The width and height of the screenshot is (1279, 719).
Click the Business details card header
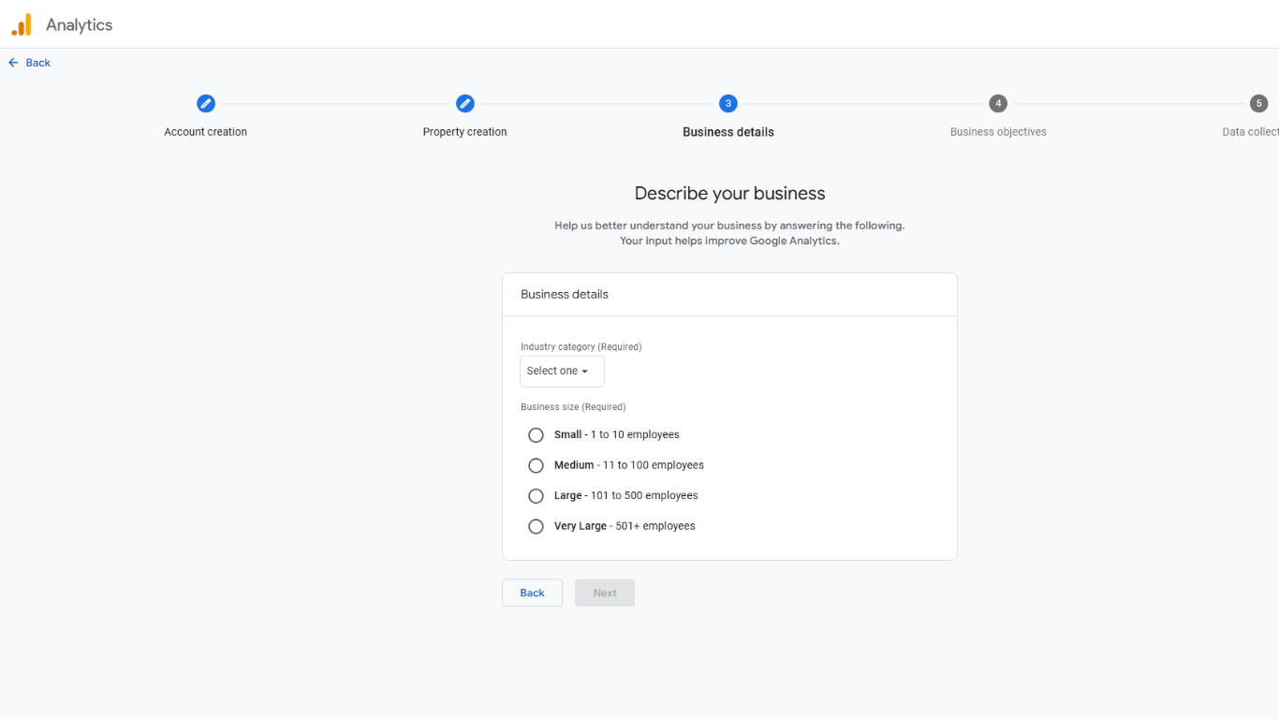click(565, 294)
